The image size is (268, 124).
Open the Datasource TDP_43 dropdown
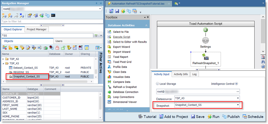click(x=237, y=98)
